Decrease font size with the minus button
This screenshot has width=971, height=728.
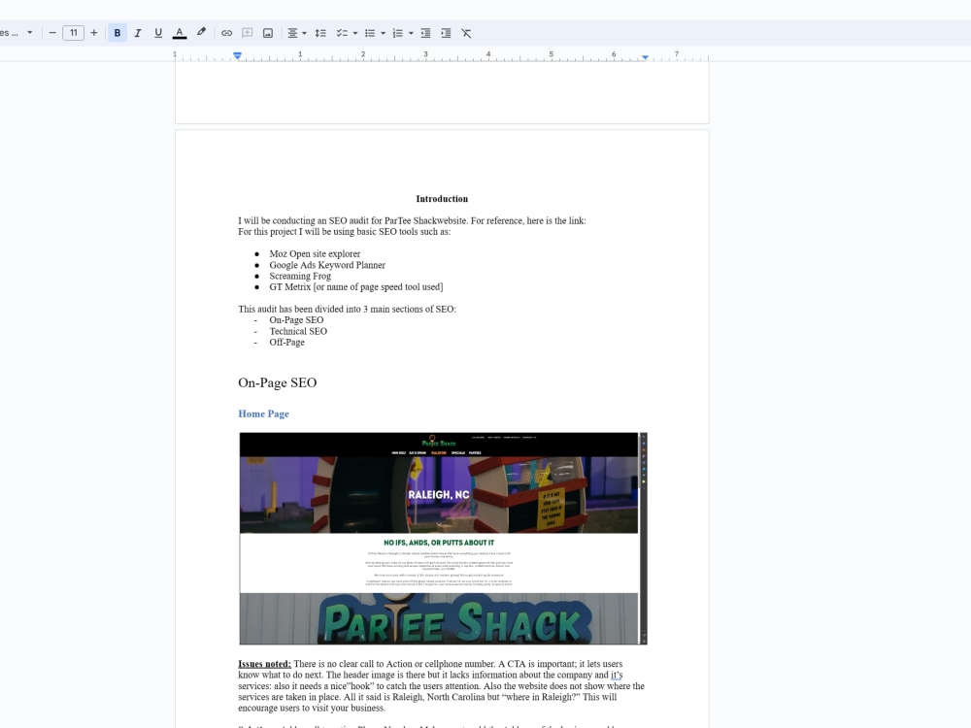click(x=52, y=33)
